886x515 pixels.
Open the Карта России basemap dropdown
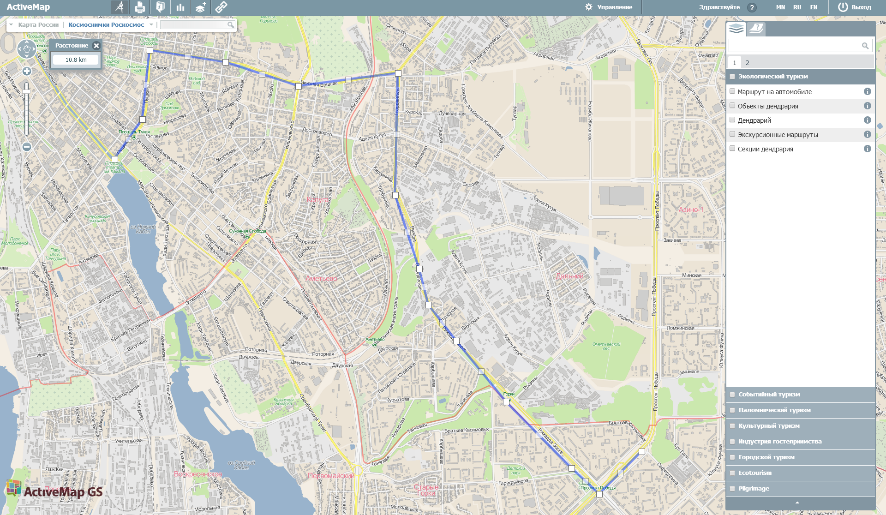click(10, 25)
